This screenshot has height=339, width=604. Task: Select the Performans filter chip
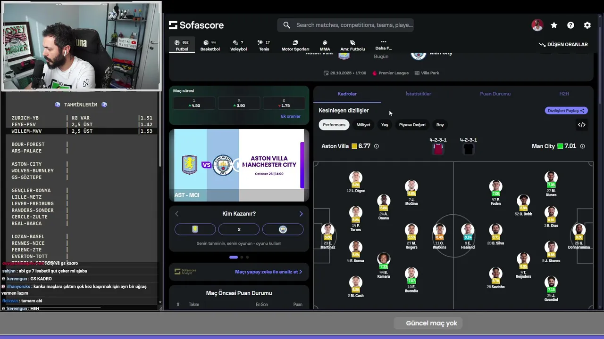[x=334, y=125]
